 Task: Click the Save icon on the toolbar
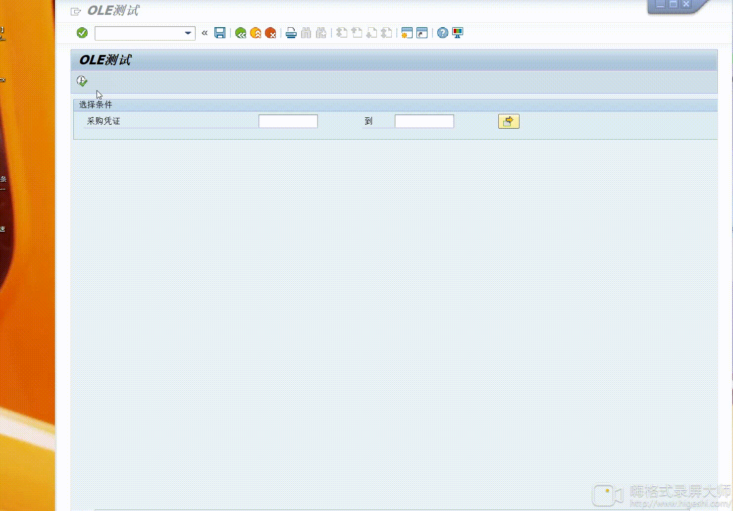pyautogui.click(x=220, y=33)
